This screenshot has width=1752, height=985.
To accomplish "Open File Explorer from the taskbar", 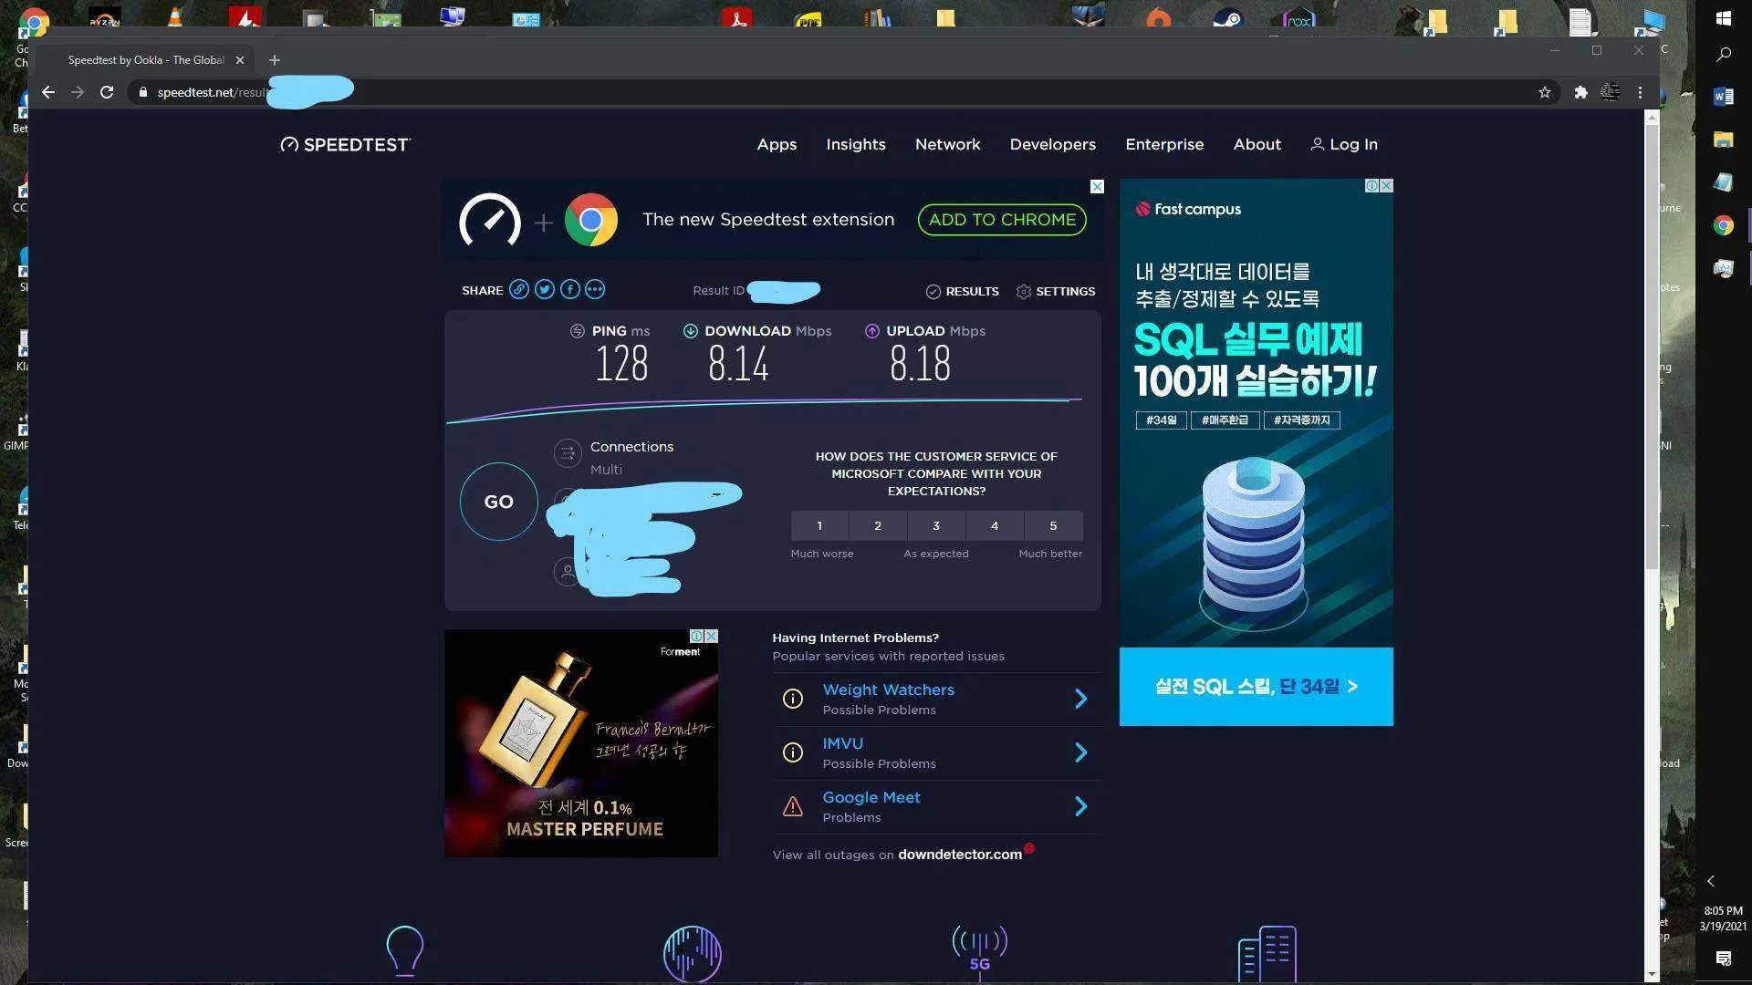I will point(1724,139).
